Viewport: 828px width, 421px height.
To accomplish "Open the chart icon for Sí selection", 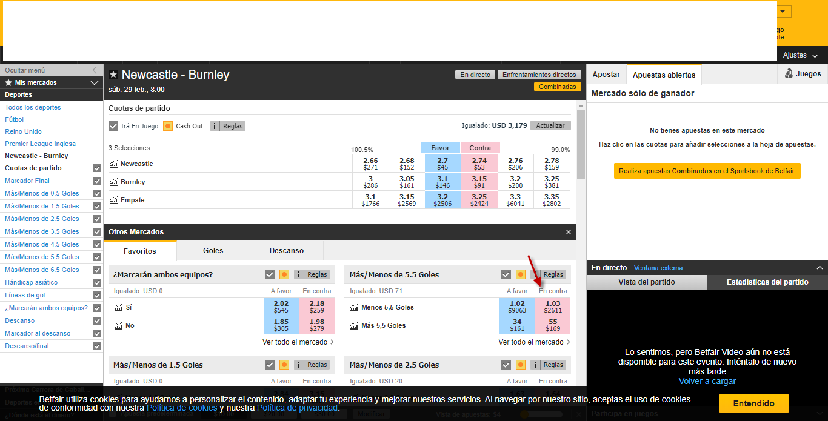I will 118,307.
